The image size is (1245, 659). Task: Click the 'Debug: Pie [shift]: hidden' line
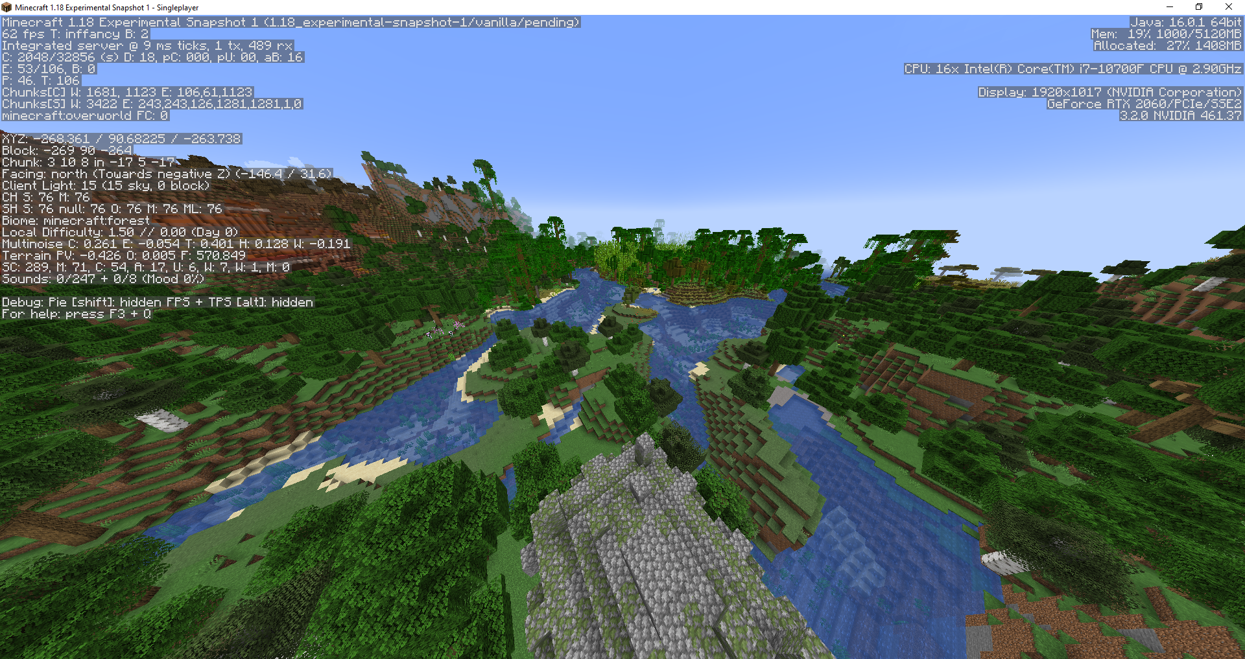(x=158, y=303)
